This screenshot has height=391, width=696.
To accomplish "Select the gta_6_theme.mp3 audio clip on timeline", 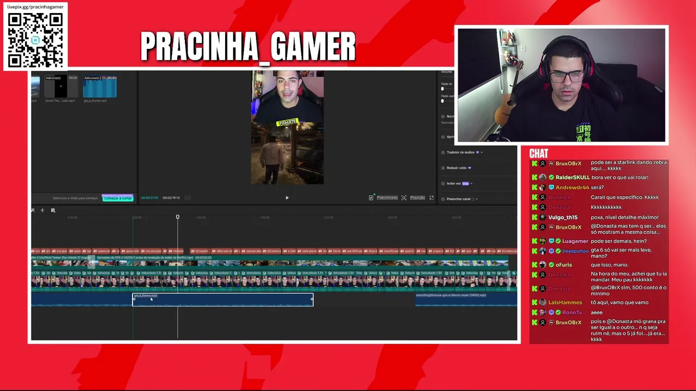I will [223, 299].
